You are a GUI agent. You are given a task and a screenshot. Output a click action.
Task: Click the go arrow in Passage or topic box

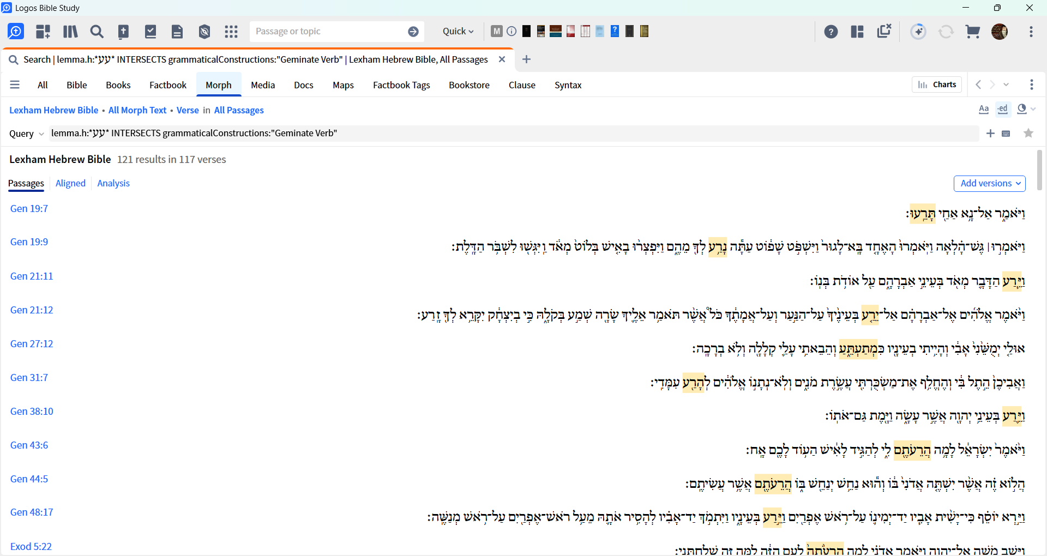click(x=413, y=32)
